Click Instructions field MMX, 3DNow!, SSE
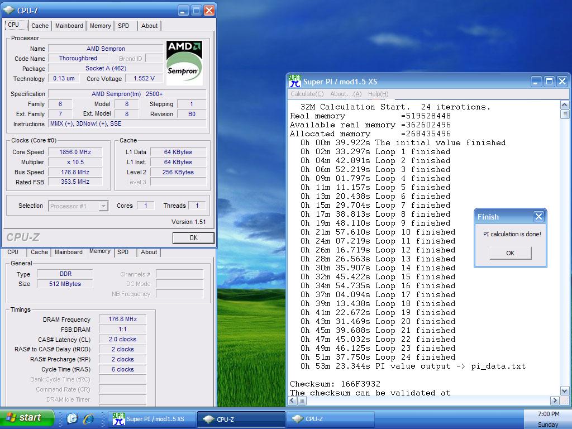Image resolution: width=572 pixels, height=429 pixels. [x=127, y=123]
